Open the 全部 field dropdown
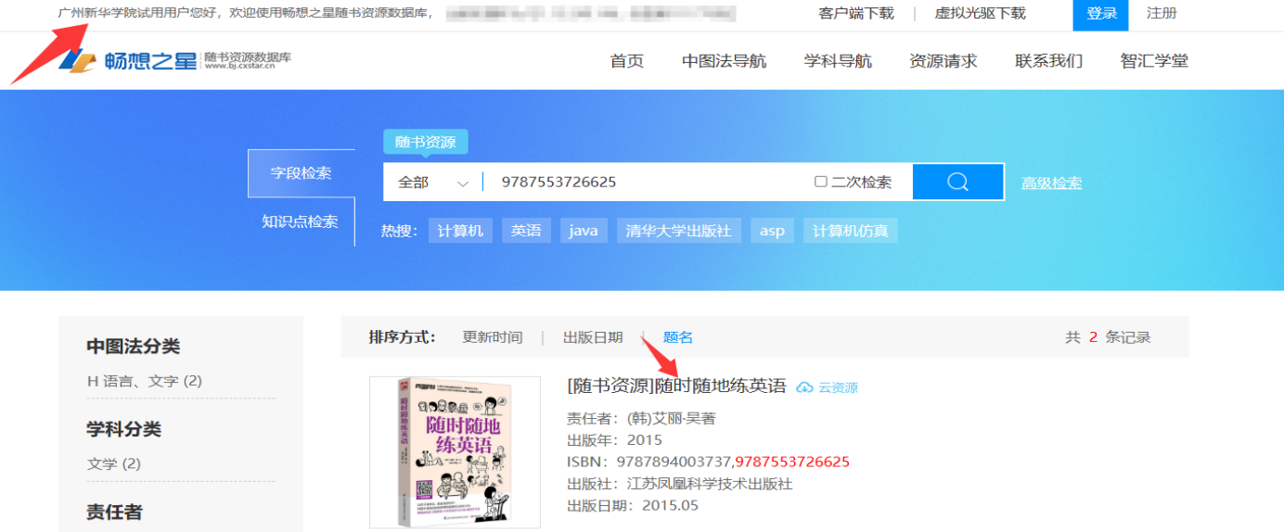 [x=433, y=183]
